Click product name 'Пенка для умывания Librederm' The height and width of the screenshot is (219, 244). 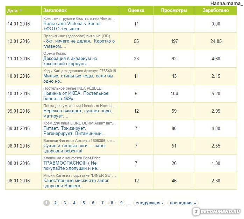point(79,106)
